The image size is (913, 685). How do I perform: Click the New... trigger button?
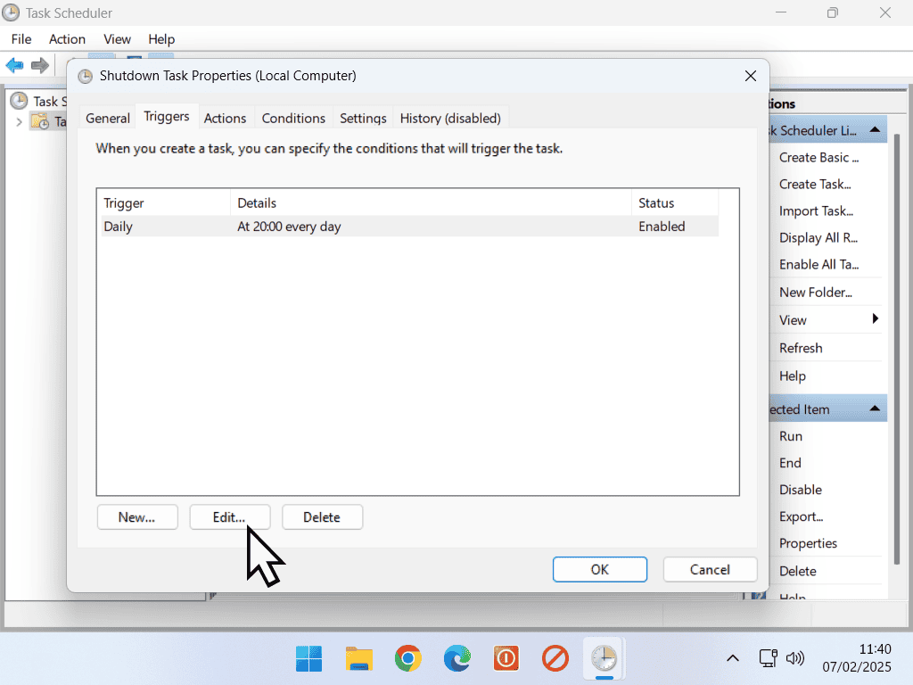pyautogui.click(x=137, y=517)
